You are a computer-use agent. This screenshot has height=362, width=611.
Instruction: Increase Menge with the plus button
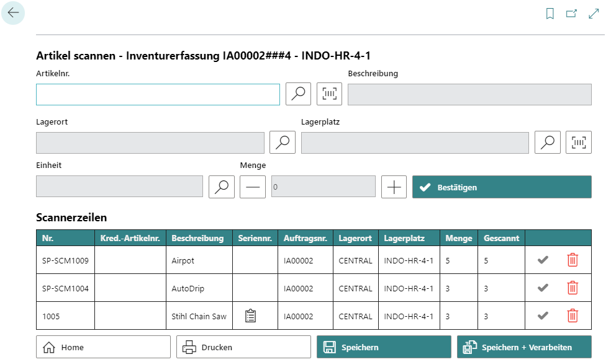pos(394,187)
